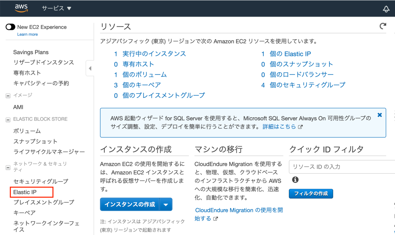The image size is (395, 235).
Task: Click the 実行中のインスタンス resource link
Action: (x=154, y=54)
